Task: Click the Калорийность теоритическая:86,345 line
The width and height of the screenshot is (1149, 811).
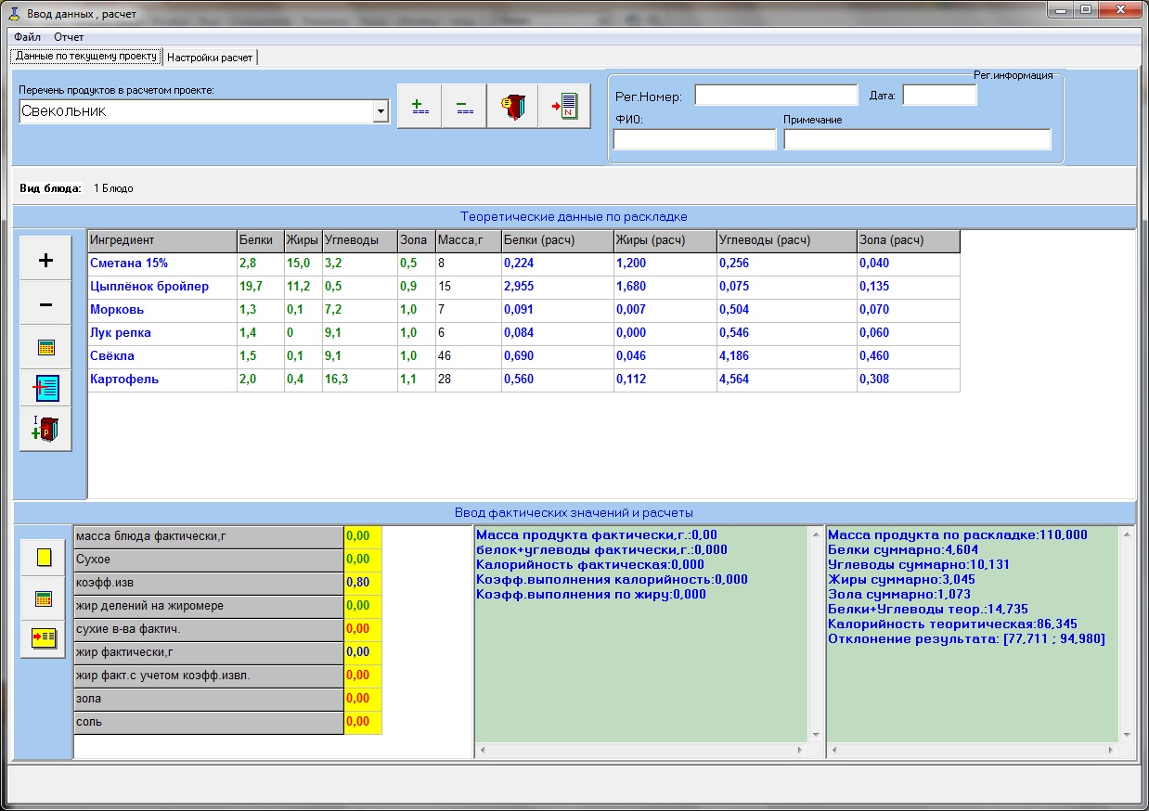Action: [952, 624]
